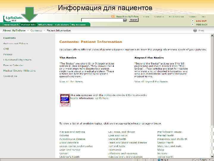Open the sidebar Contact Us link

click(10, 76)
